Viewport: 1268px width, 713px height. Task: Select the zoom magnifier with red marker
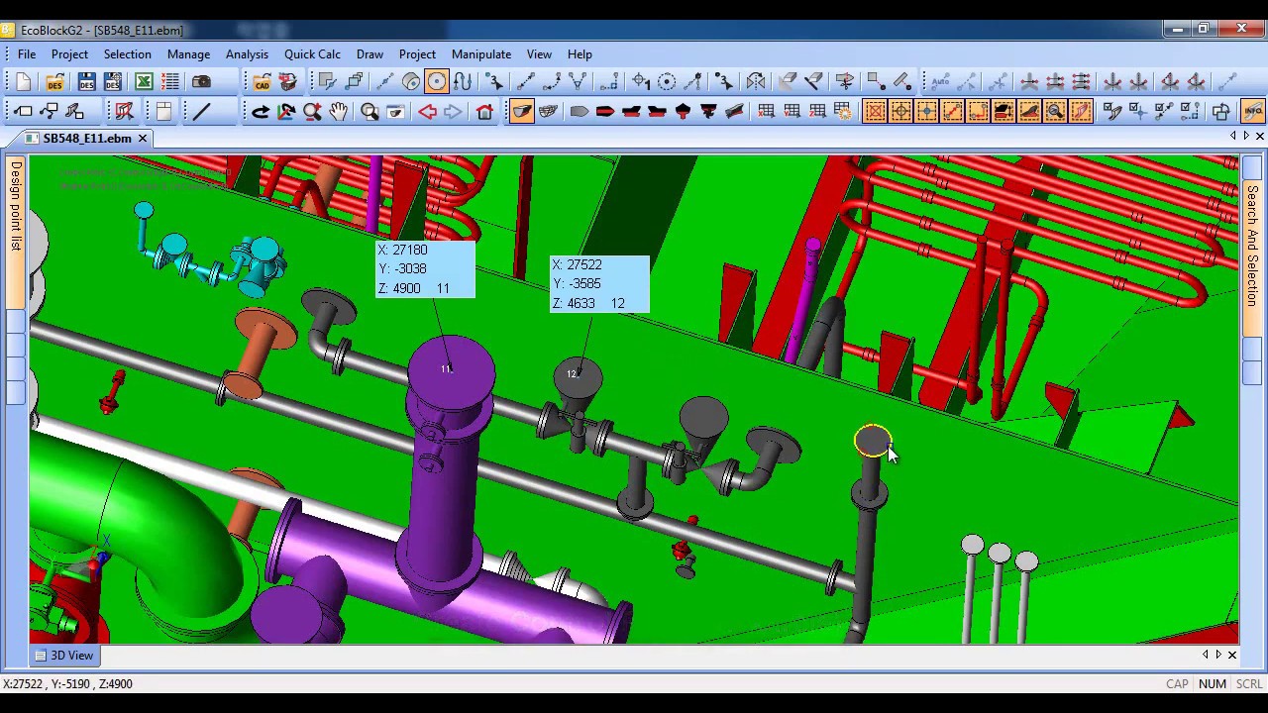pos(312,111)
